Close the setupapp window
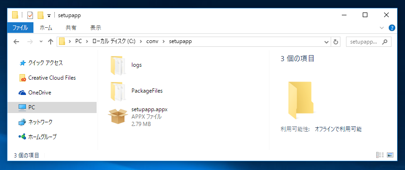Screen dimensions: 405x170 [x=386, y=15]
